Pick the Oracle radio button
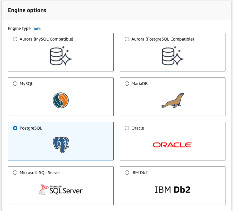 point(127,128)
